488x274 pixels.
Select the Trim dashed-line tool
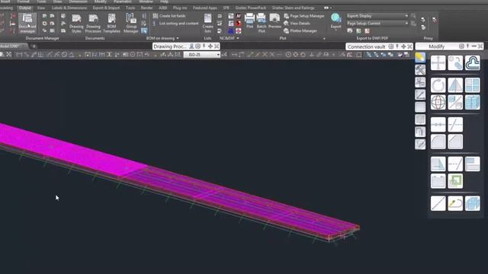[455, 125]
